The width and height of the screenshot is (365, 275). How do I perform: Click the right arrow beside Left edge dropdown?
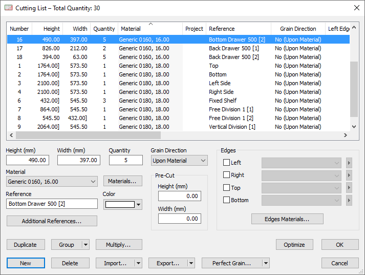349,163
